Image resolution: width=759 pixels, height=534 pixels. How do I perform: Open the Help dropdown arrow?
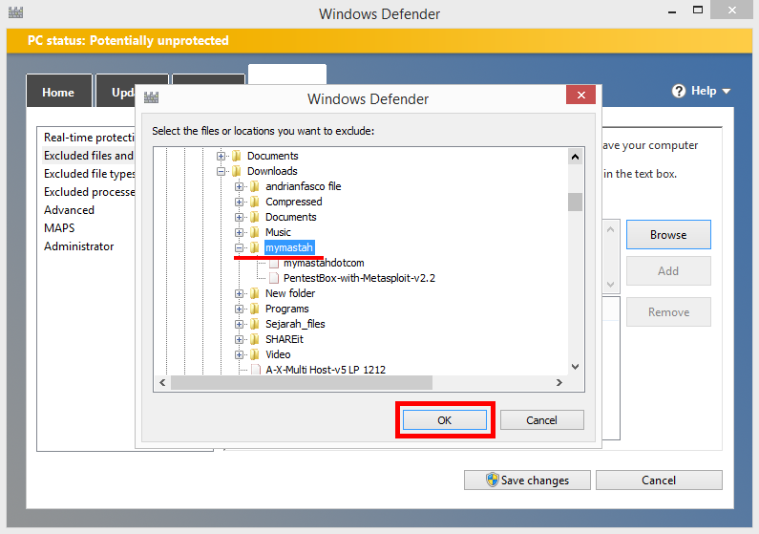click(727, 91)
